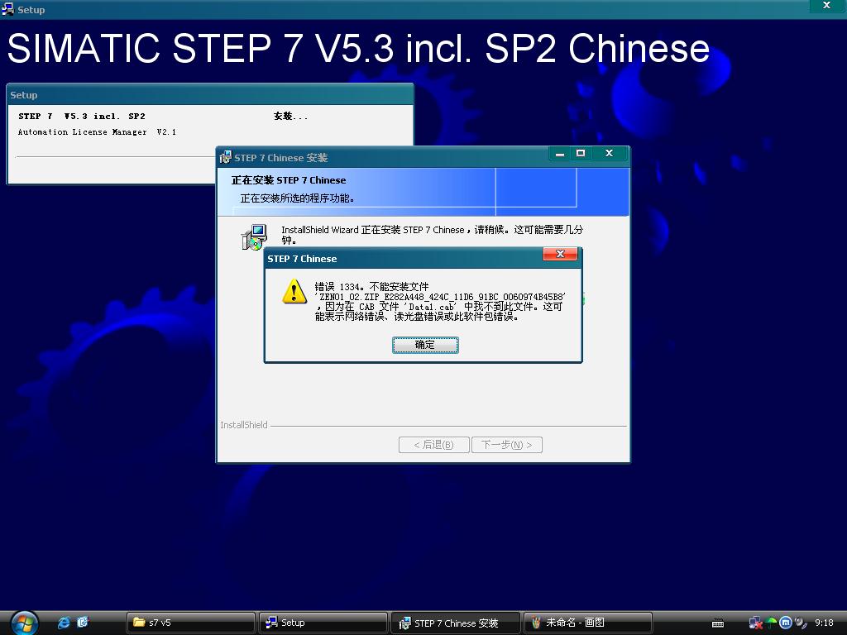Switch to the s7 v5 folder taskbar button

tap(191, 623)
